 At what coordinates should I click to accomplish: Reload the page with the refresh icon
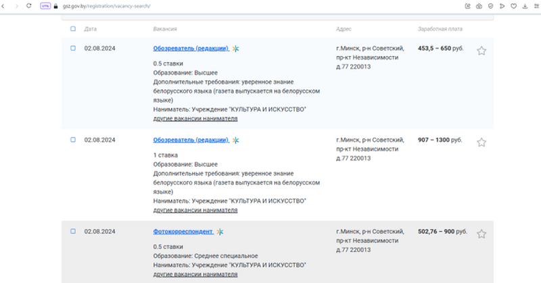[28, 5]
